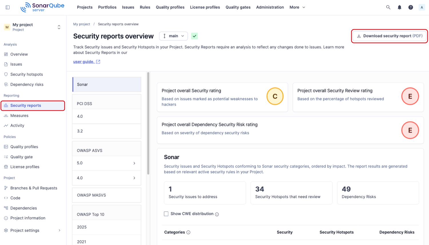Click the E Dependency Security Risk badge
429x245 pixels.
point(410,130)
